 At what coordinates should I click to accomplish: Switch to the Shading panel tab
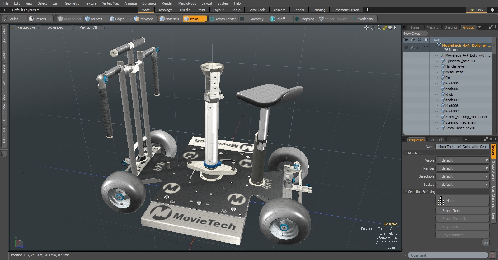coord(451,27)
